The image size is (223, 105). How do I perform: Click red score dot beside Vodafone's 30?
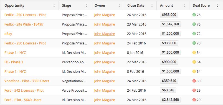pos(194,81)
